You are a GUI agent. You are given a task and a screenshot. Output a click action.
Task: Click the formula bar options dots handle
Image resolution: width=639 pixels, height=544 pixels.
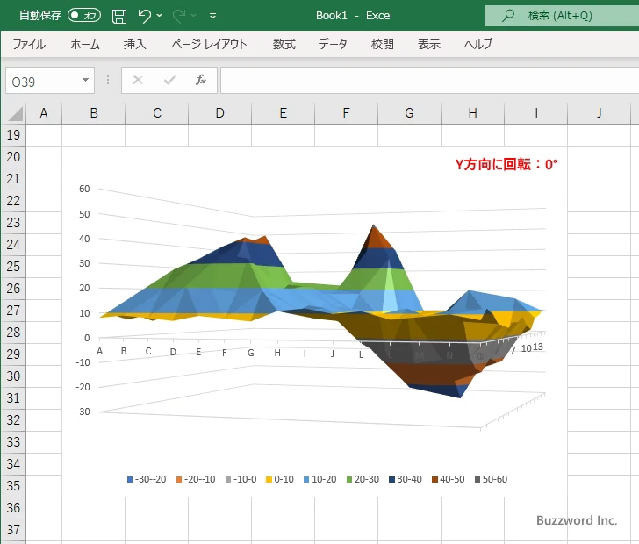tap(108, 80)
